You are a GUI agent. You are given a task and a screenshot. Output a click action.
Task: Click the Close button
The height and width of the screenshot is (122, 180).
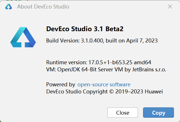tap(122, 113)
